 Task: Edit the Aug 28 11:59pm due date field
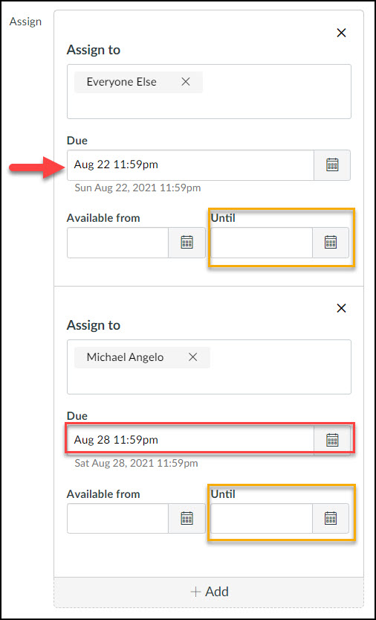pos(190,440)
